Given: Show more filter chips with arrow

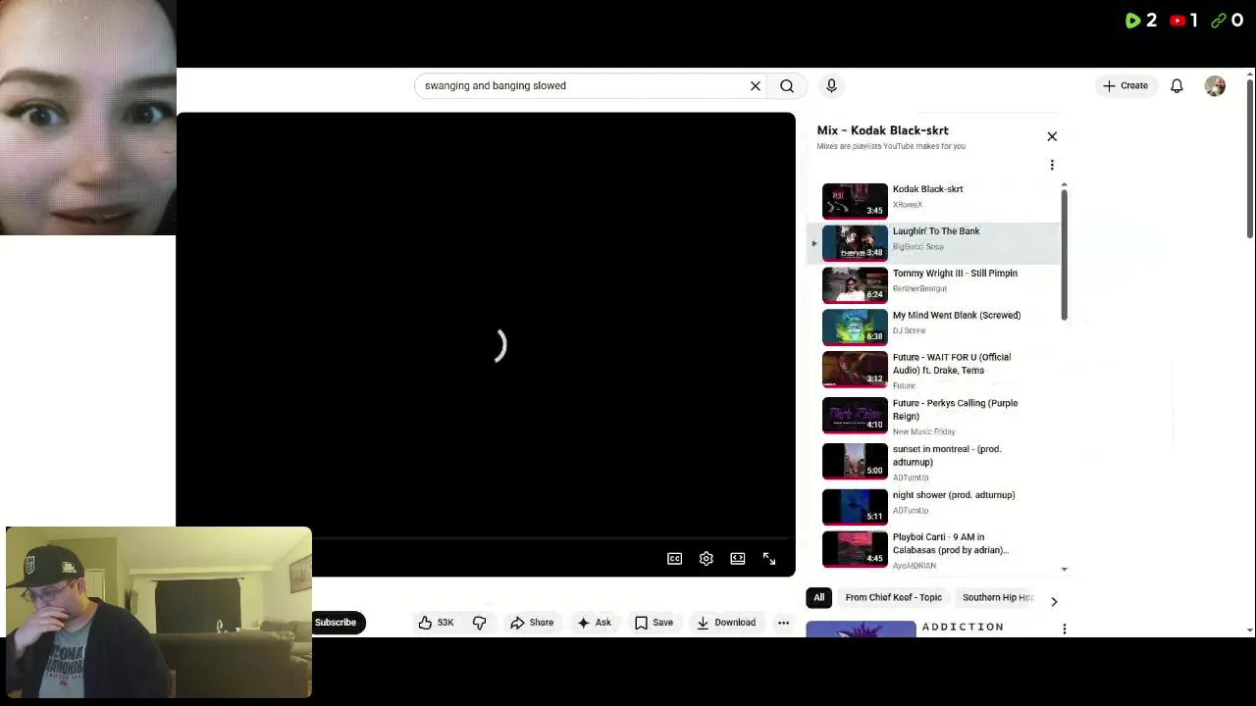Looking at the screenshot, I should pos(1054,601).
